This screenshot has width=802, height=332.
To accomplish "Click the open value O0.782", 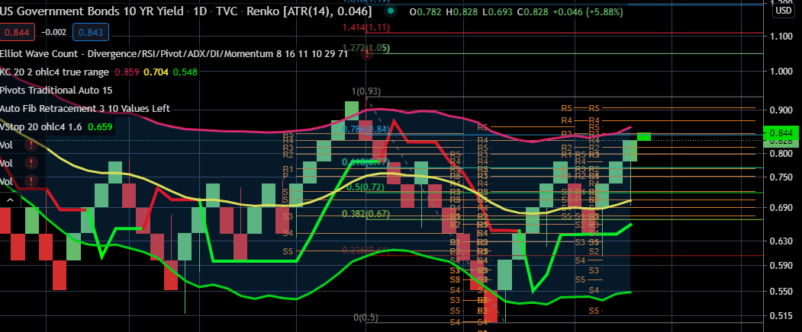I will (427, 11).
